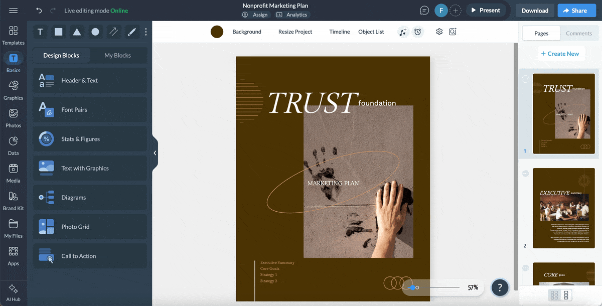Open the page timer settings
This screenshot has height=306, width=602.
point(418,32)
